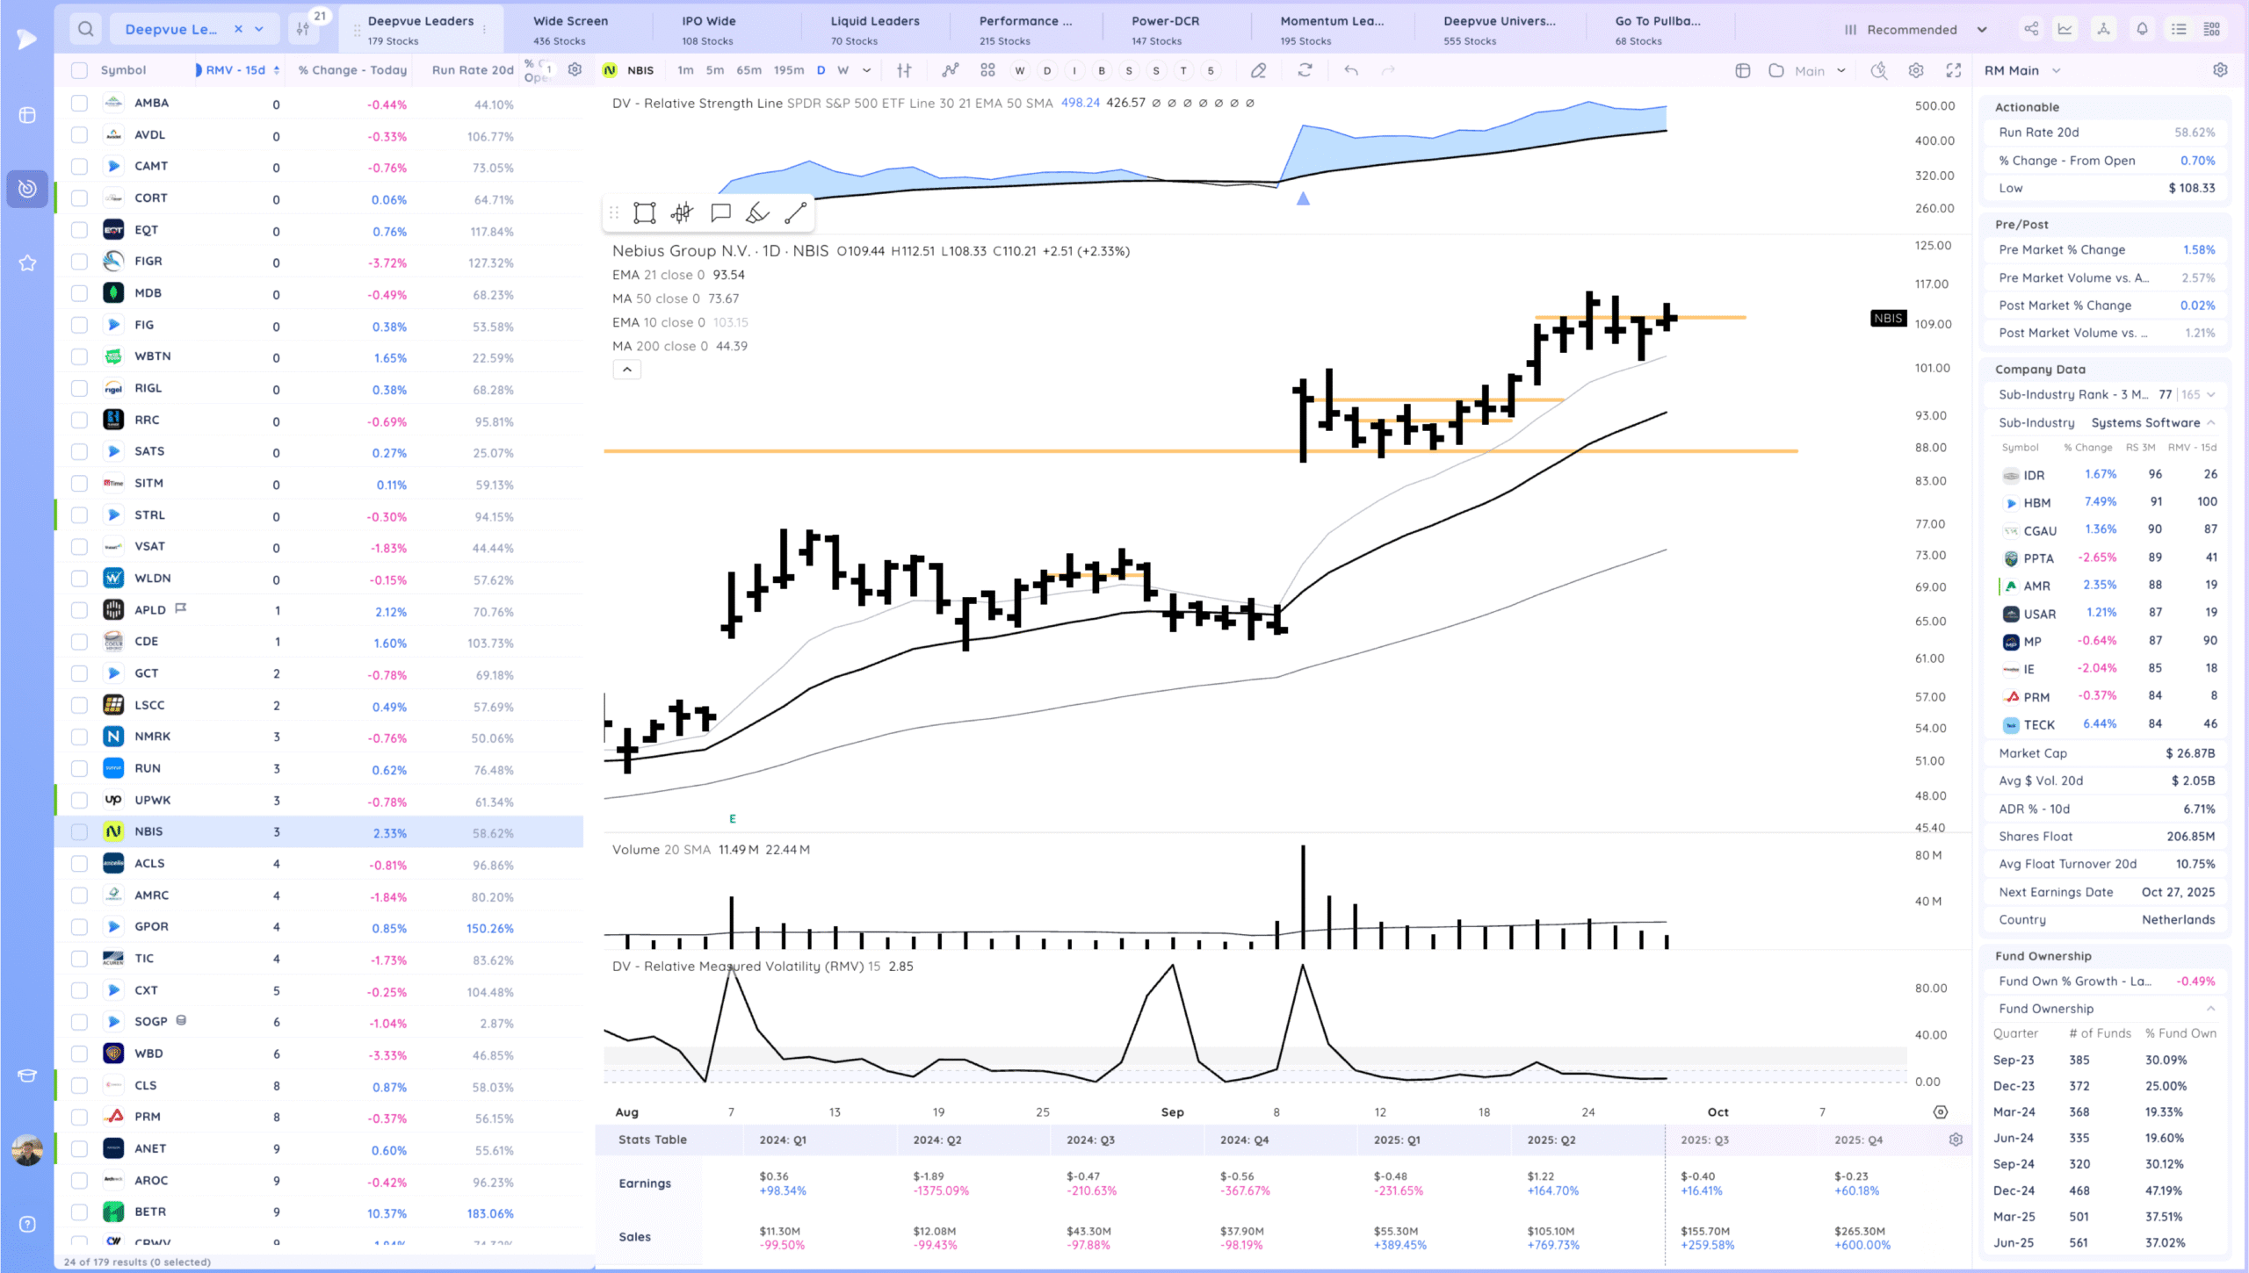2249x1273 pixels.
Task: Open the table layout icon left of Main
Action: click(x=1743, y=70)
